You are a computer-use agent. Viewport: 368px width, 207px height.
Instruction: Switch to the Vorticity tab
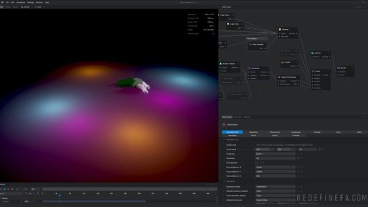(317, 132)
